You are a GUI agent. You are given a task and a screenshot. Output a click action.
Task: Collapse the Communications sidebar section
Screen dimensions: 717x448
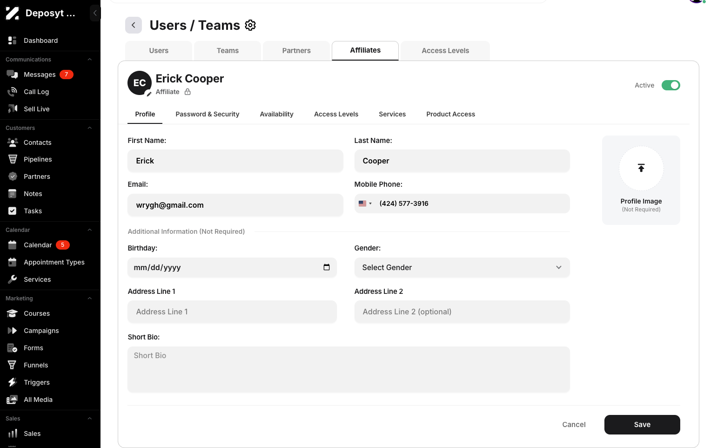[90, 60]
